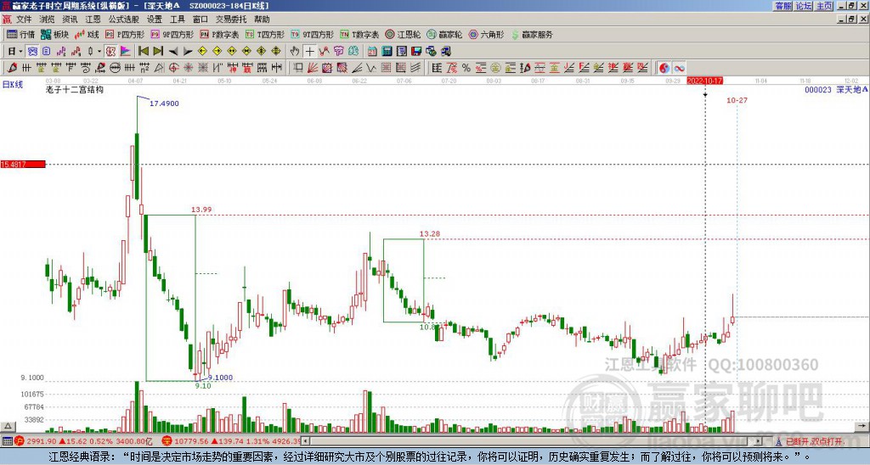Open the 六角形 hexagon tool
The height and width of the screenshot is (465, 870).
tap(486, 34)
